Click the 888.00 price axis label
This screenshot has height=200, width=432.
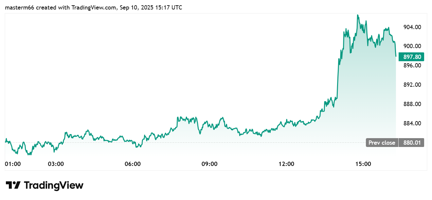click(x=411, y=104)
